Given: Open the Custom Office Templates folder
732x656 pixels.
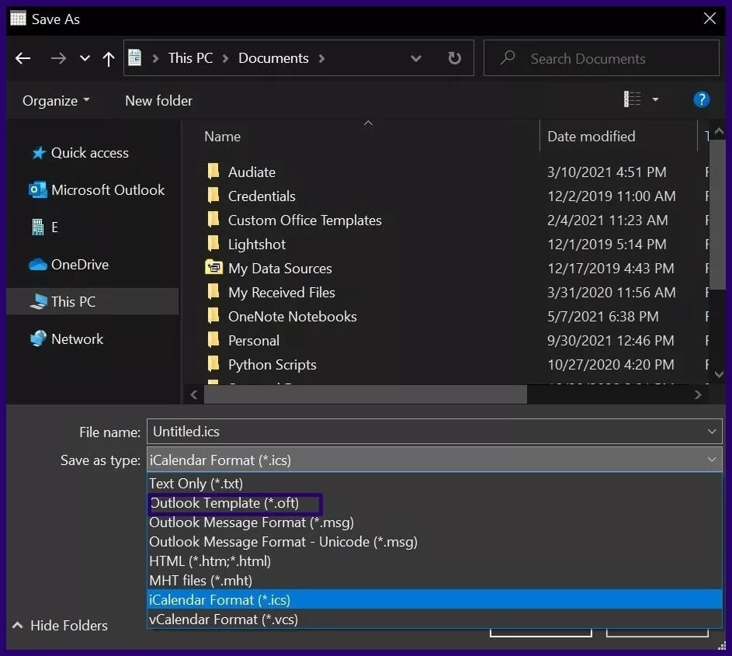Looking at the screenshot, I should click(x=304, y=220).
